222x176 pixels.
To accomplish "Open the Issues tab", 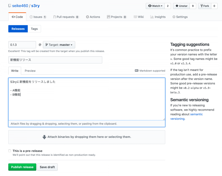I will 38,17.
